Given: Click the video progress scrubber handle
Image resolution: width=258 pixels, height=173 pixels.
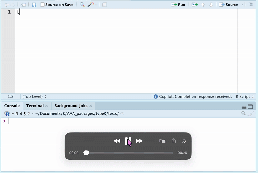Looking at the screenshot, I should pos(86,153).
